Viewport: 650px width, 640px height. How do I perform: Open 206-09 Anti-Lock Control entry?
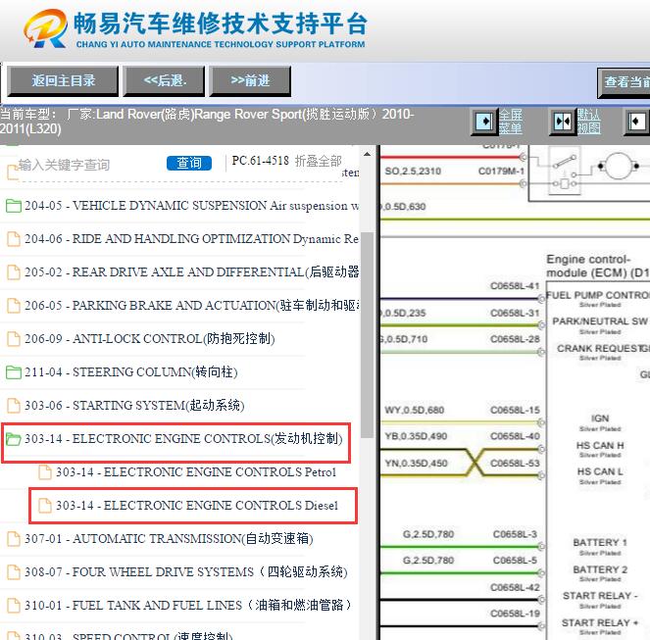click(x=150, y=339)
